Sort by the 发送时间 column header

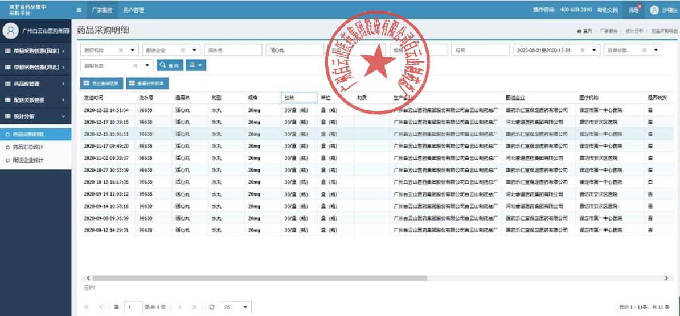pos(93,98)
